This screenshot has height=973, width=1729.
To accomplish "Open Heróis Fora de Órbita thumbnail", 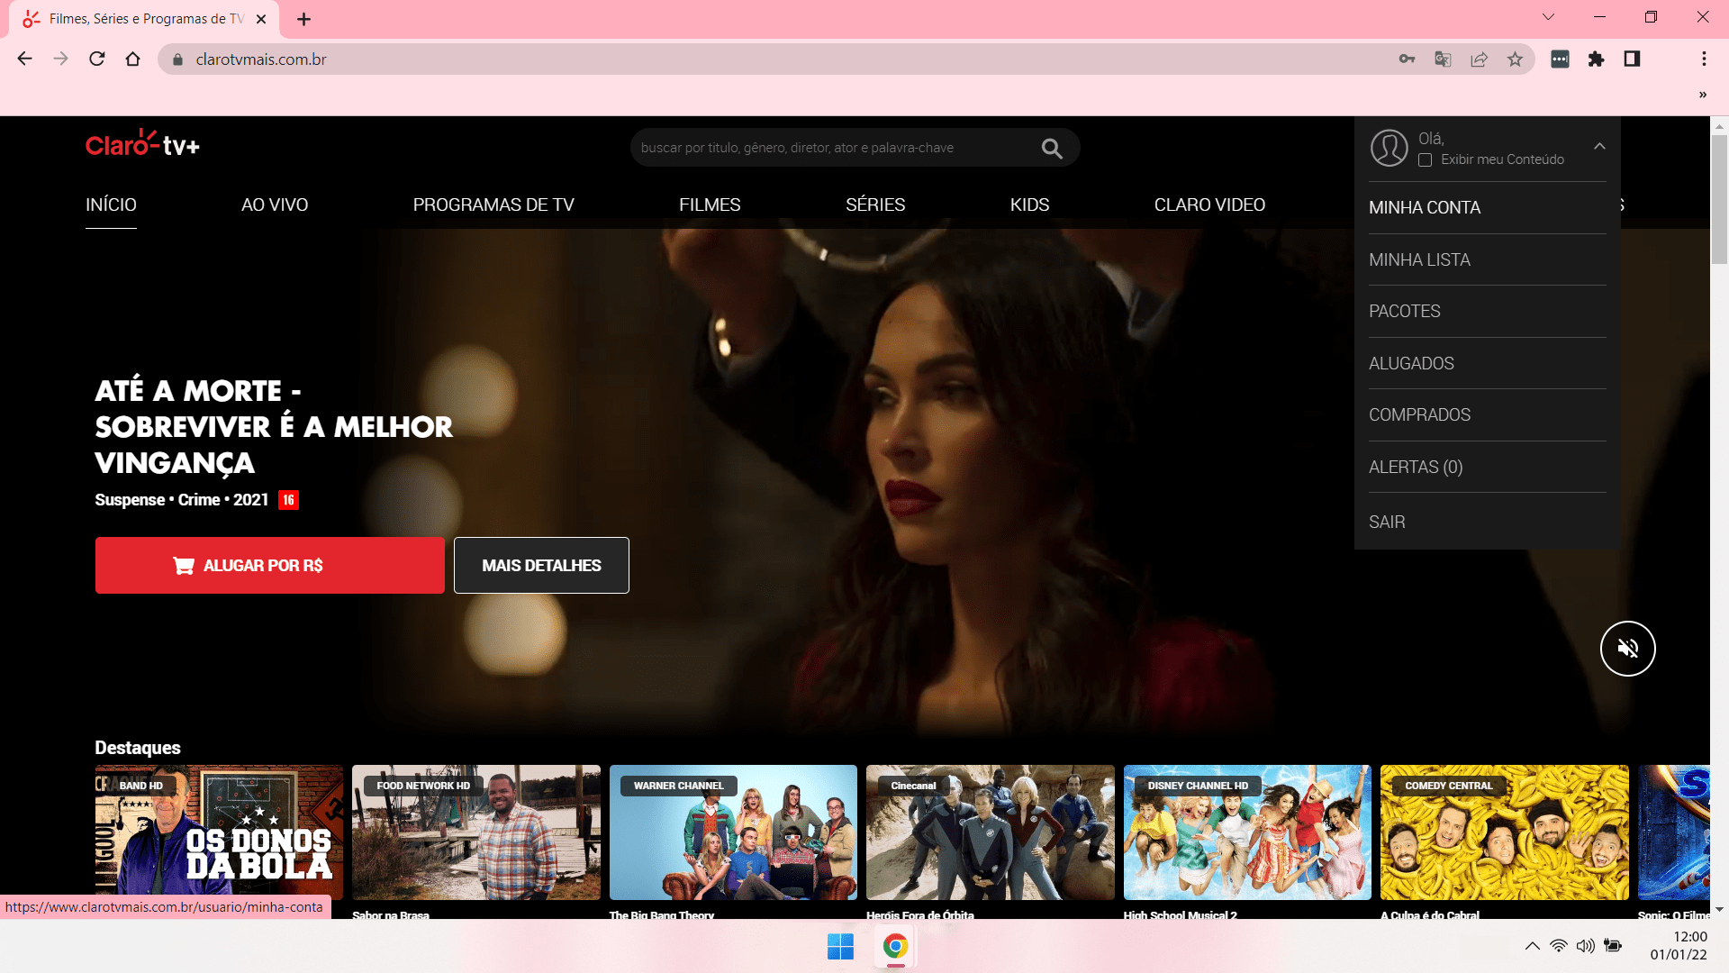I will [990, 832].
